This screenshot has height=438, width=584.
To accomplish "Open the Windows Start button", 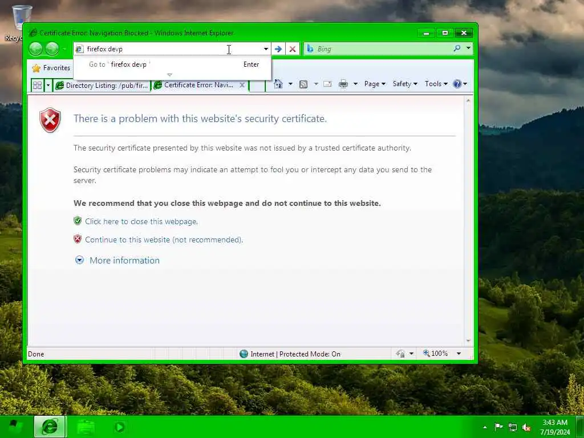I will click(x=15, y=427).
